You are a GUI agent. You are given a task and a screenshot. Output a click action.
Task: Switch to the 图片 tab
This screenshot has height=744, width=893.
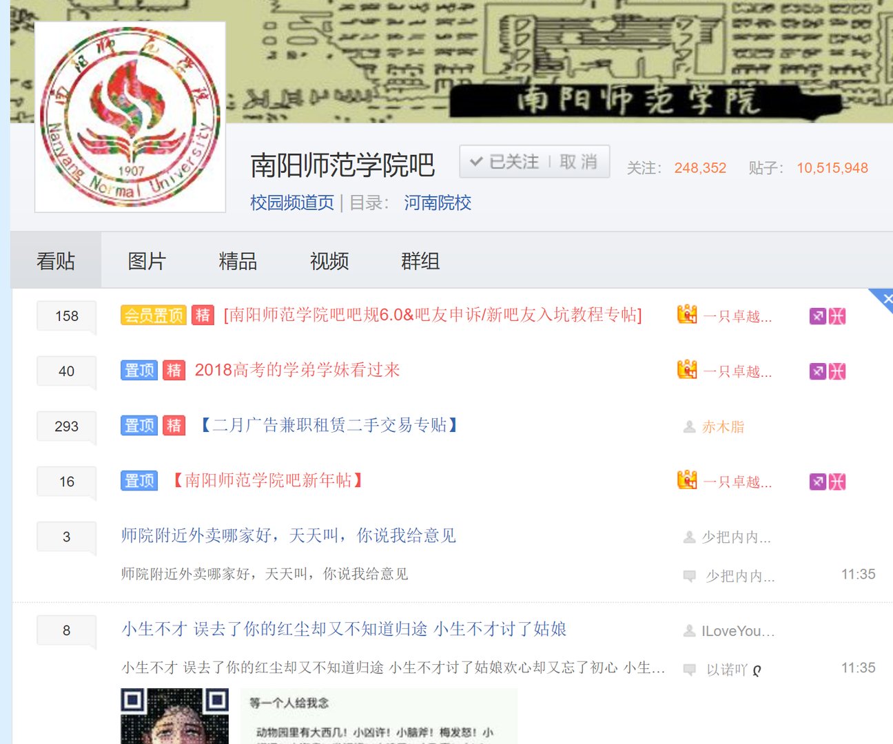tap(147, 260)
